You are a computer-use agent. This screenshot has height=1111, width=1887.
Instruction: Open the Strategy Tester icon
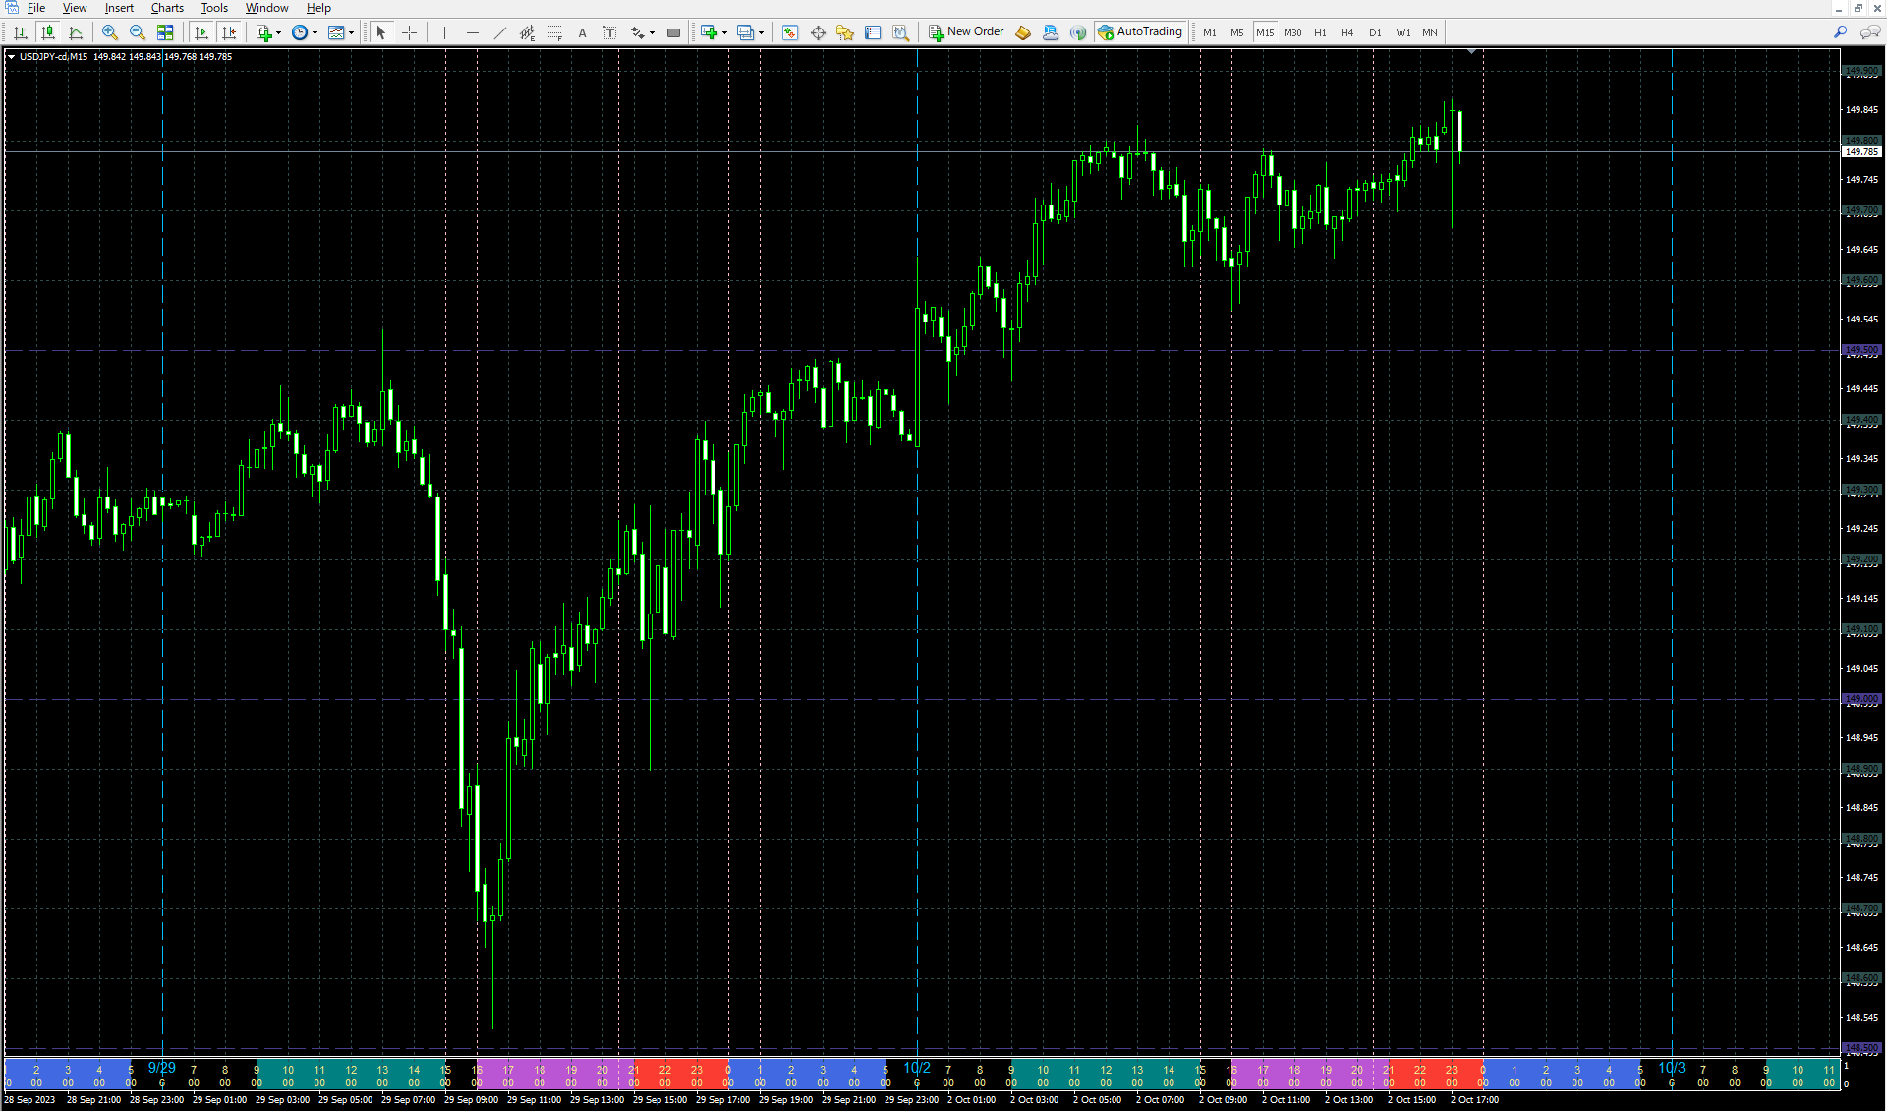900,32
